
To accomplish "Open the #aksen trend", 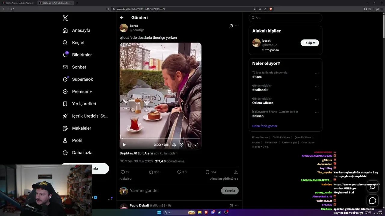I will click(258, 116).
